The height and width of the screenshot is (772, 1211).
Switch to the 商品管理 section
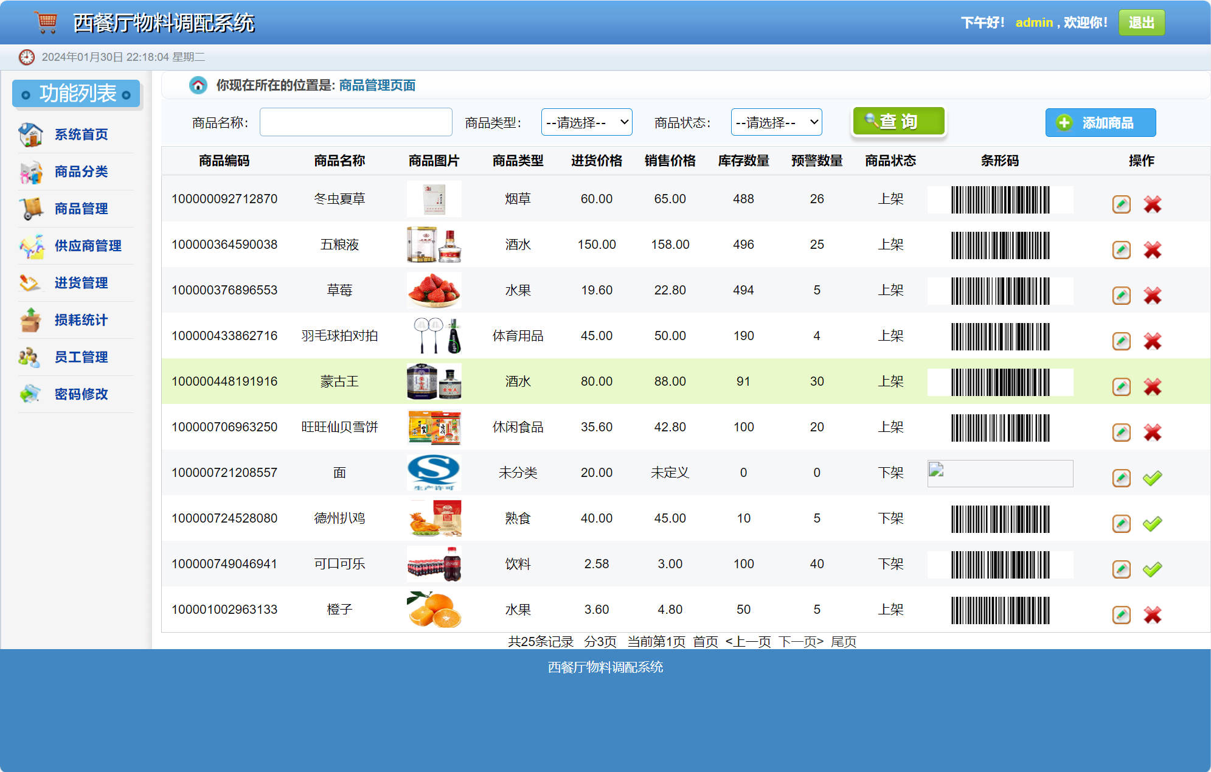(x=81, y=209)
